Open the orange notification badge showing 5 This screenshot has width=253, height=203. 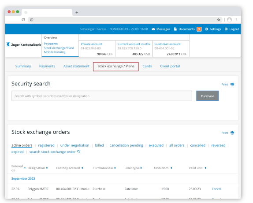[x=199, y=29]
